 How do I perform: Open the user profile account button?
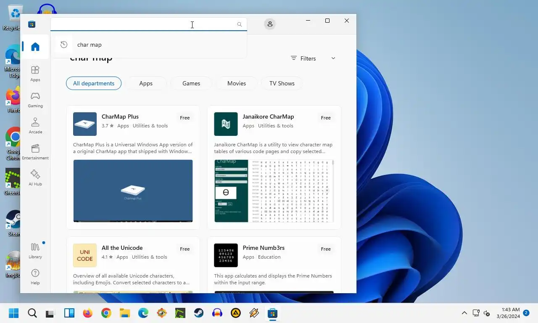click(270, 24)
